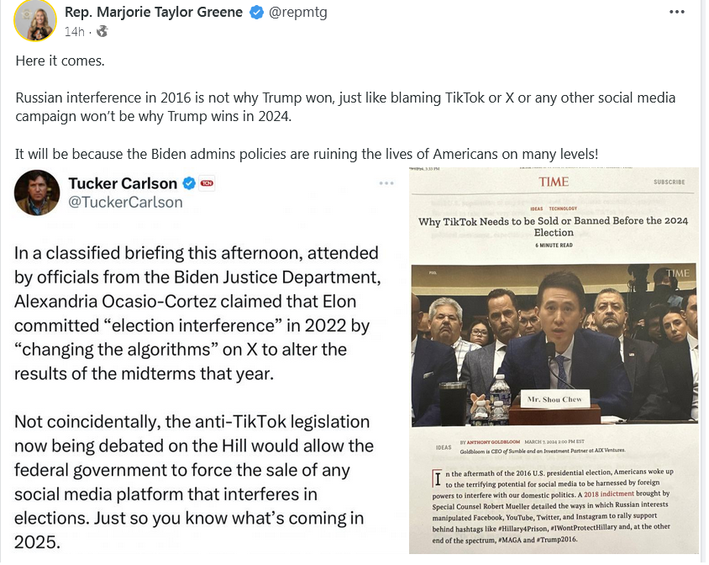Click the 14h post timestamp
Image resolution: width=709 pixels, height=565 pixels.
coord(74,32)
